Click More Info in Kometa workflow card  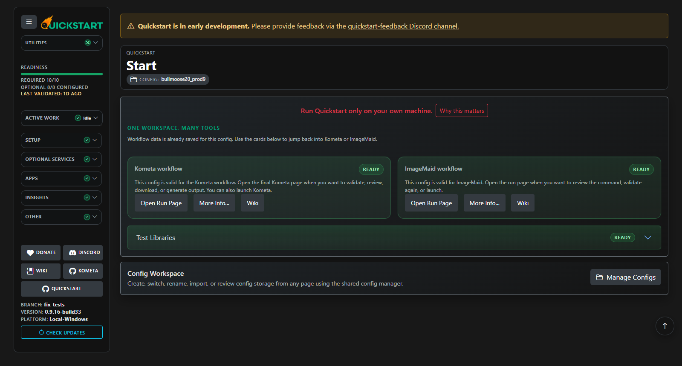tap(214, 203)
